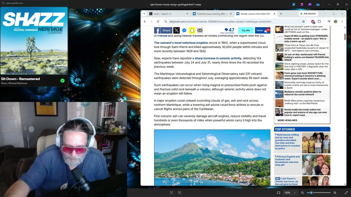Close the 'moon - Search / X' tab

click(188, 14)
